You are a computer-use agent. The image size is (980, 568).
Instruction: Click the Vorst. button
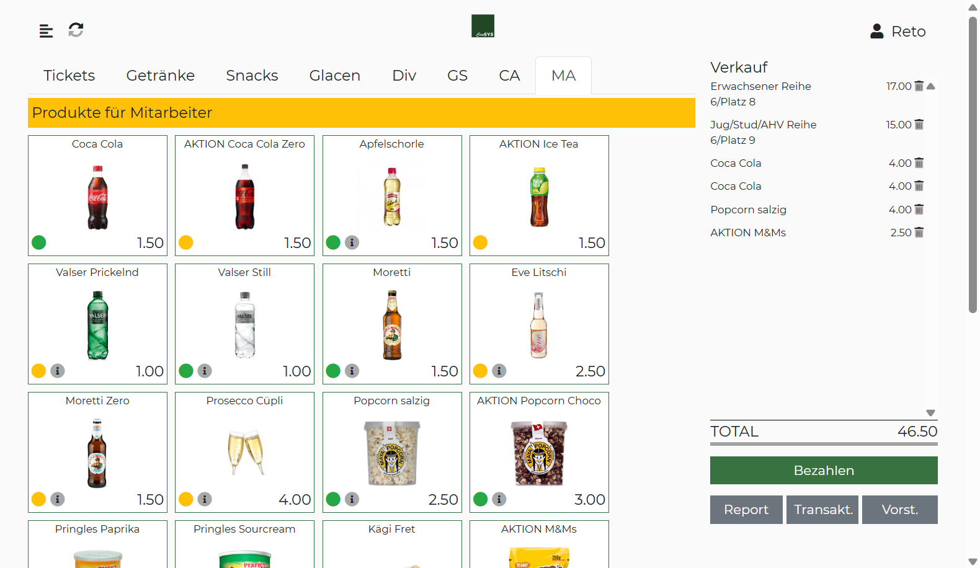(x=900, y=510)
